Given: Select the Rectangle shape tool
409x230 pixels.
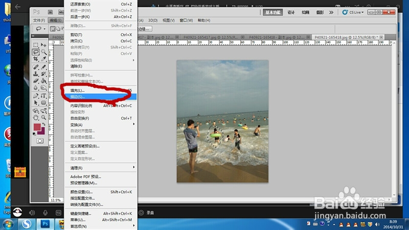Looking at the screenshot, I should click(x=43, y=103).
